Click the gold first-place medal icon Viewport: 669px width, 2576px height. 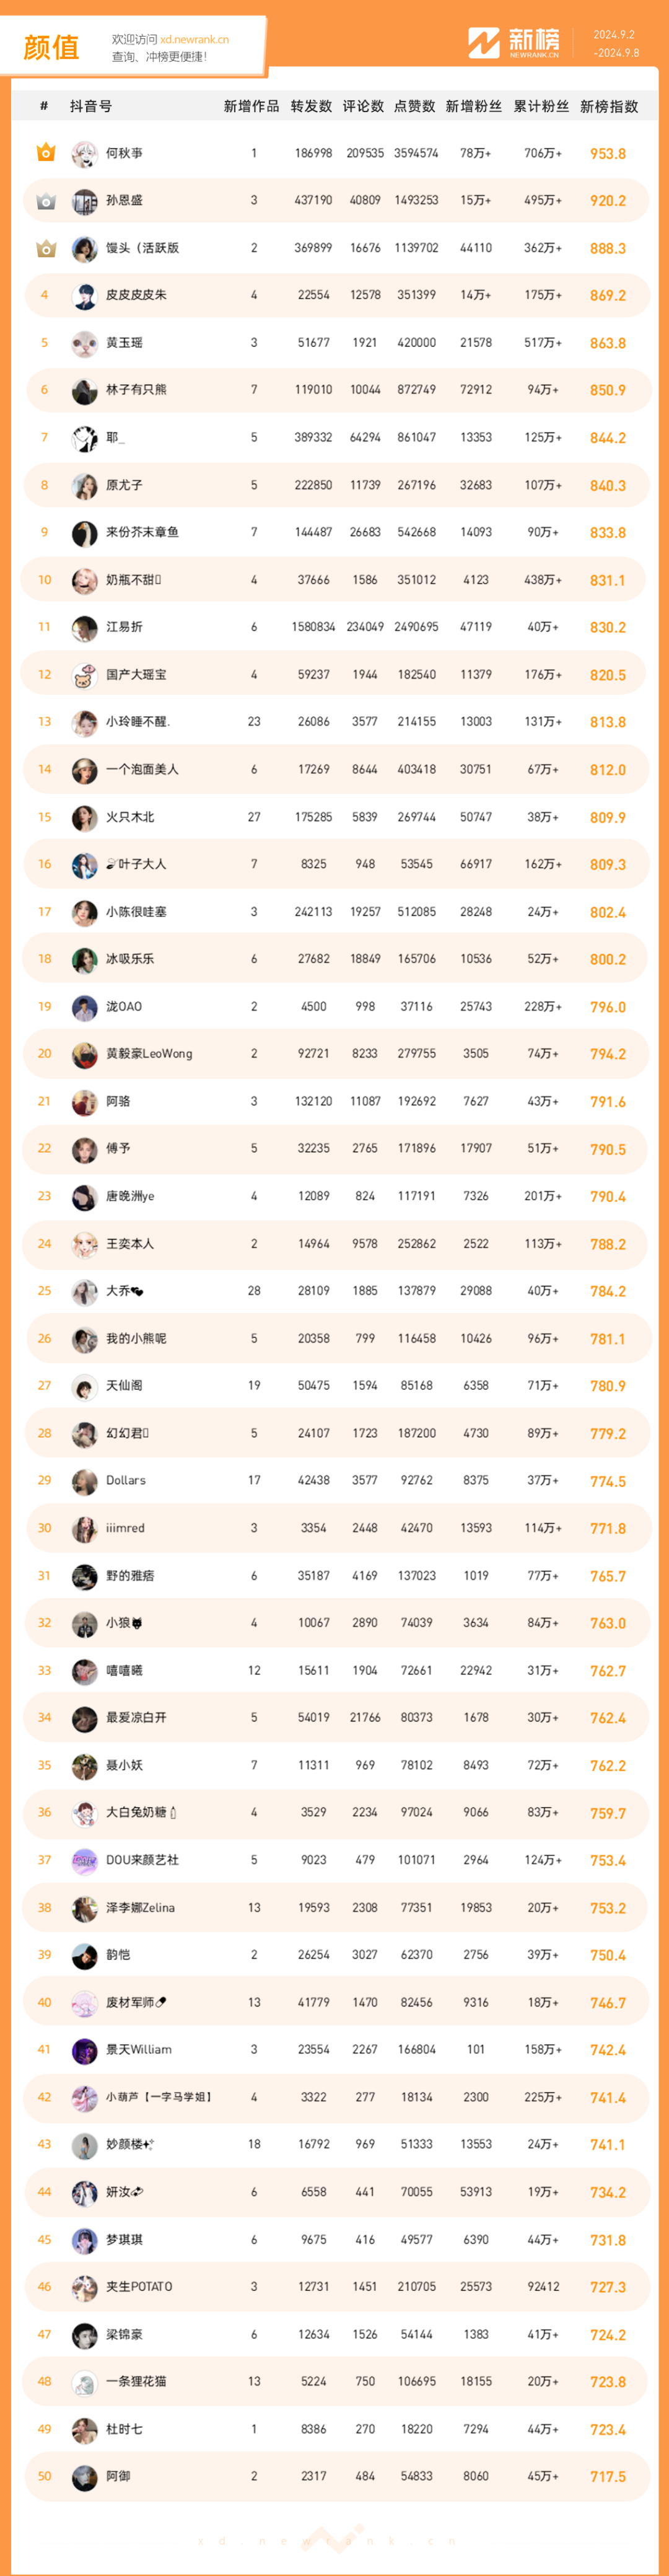tap(45, 152)
